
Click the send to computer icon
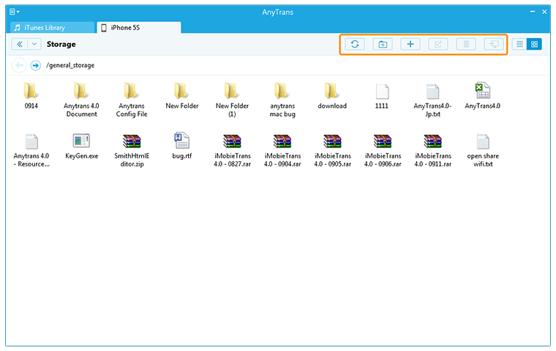tap(493, 44)
